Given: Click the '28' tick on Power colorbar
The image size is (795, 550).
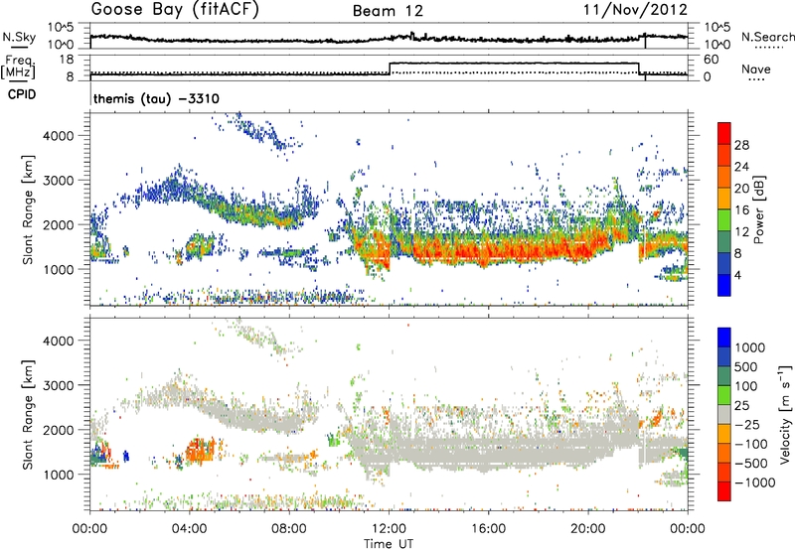Looking at the screenshot, I should pos(741,145).
